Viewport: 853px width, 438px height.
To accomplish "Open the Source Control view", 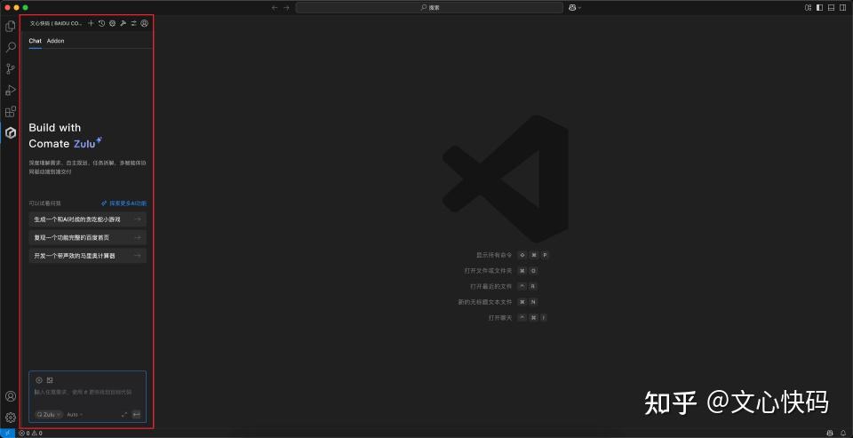I will pos(11,69).
